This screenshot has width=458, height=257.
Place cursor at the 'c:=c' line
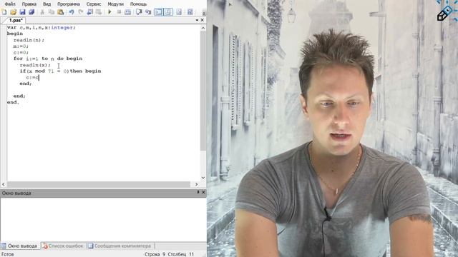32,78
